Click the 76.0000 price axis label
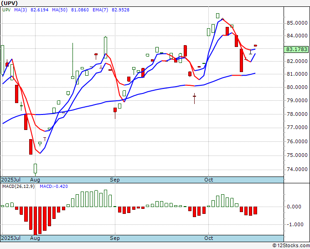 297,142
